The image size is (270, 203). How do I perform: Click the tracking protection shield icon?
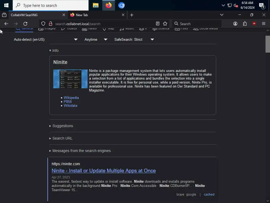[43, 24]
